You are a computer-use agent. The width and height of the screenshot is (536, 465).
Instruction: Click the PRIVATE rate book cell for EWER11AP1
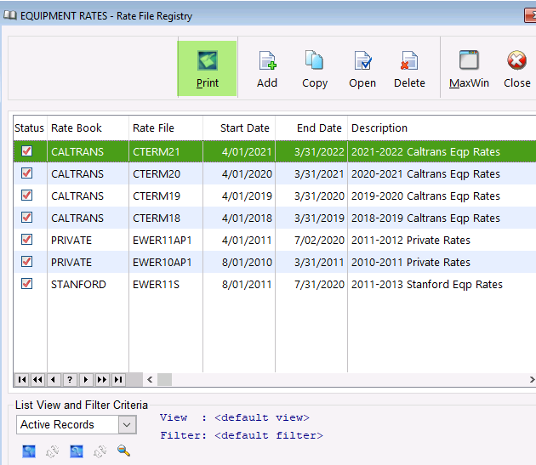[x=88, y=241]
